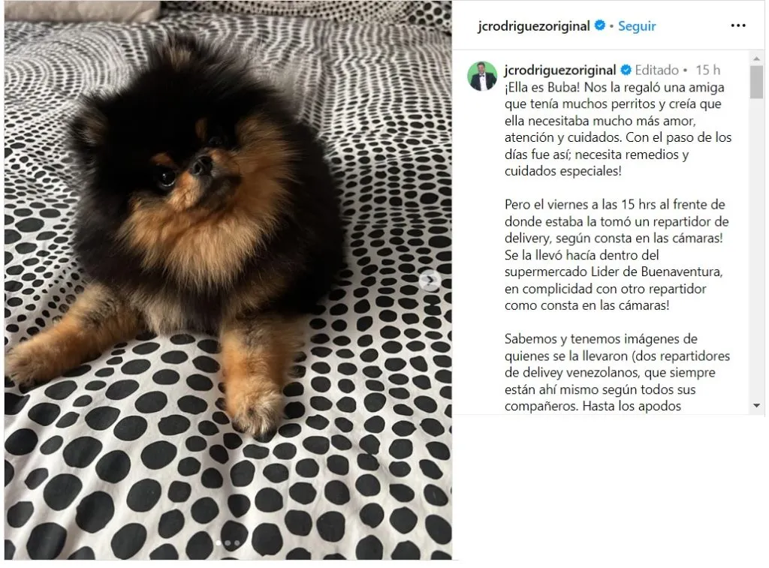Viewport: 769px width, 568px height.
Task: Click the Pomeranian dog photo
Action: click(228, 281)
